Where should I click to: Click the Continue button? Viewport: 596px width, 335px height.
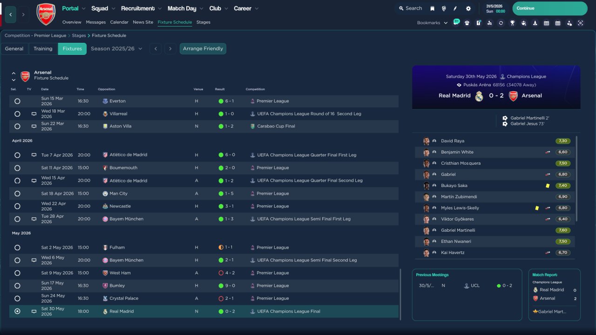click(550, 8)
